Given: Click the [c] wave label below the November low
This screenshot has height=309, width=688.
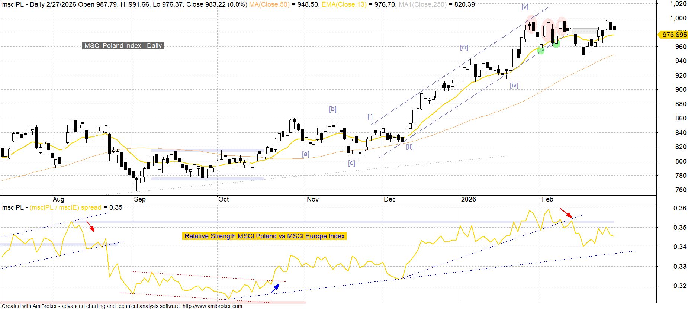Looking at the screenshot, I should [351, 163].
